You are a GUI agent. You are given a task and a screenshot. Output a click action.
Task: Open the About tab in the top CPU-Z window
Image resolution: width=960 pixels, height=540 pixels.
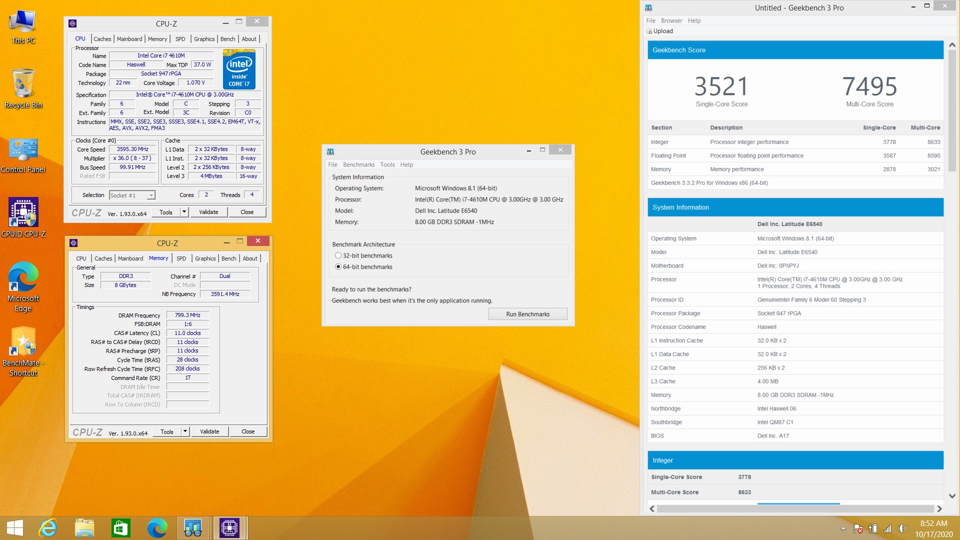249,39
